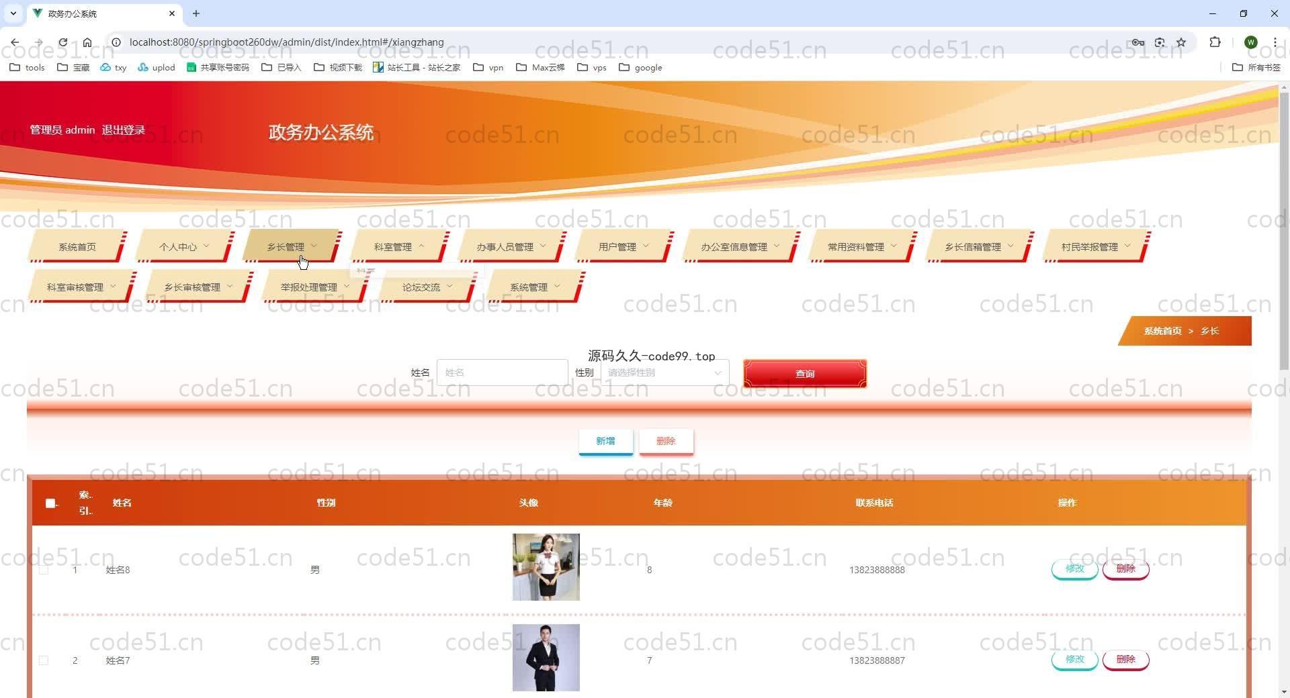Click the 政务办公系统 page title
The height and width of the screenshot is (698, 1290).
[x=320, y=132]
